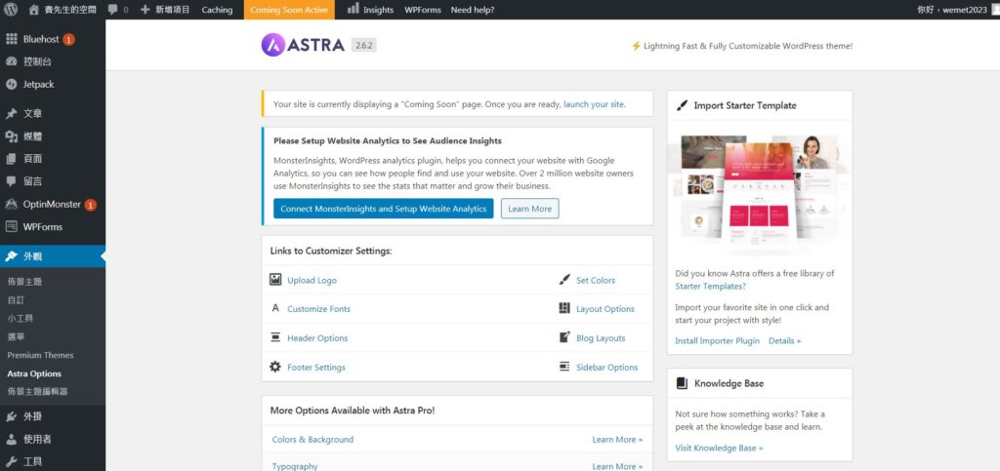Image resolution: width=1000 pixels, height=471 pixels.
Task: Open Caching in the admin bar
Action: 217,10
